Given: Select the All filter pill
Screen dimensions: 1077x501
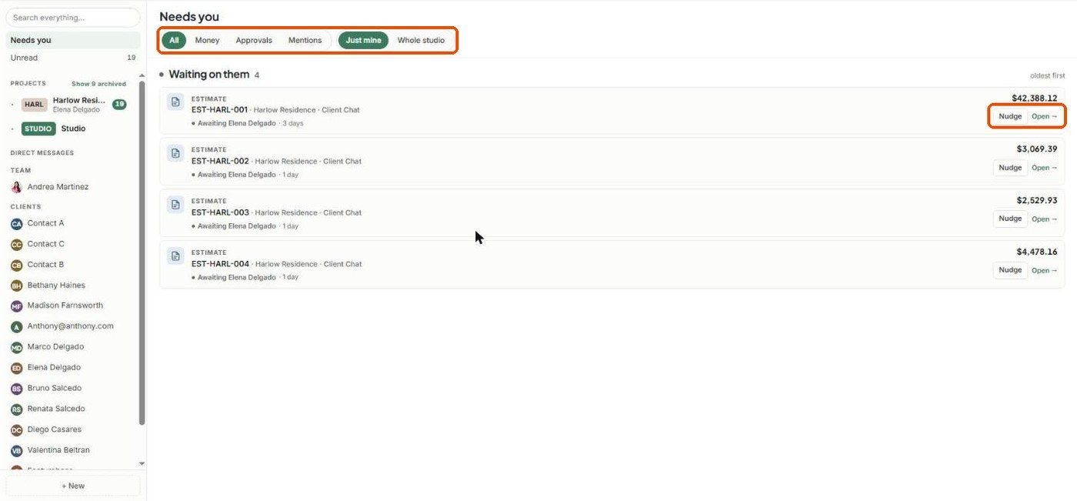Looking at the screenshot, I should point(174,40).
